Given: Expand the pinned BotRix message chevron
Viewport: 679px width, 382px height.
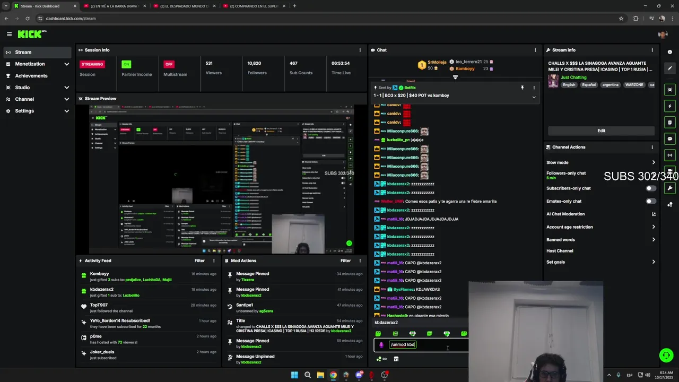Looking at the screenshot, I should [x=534, y=97].
